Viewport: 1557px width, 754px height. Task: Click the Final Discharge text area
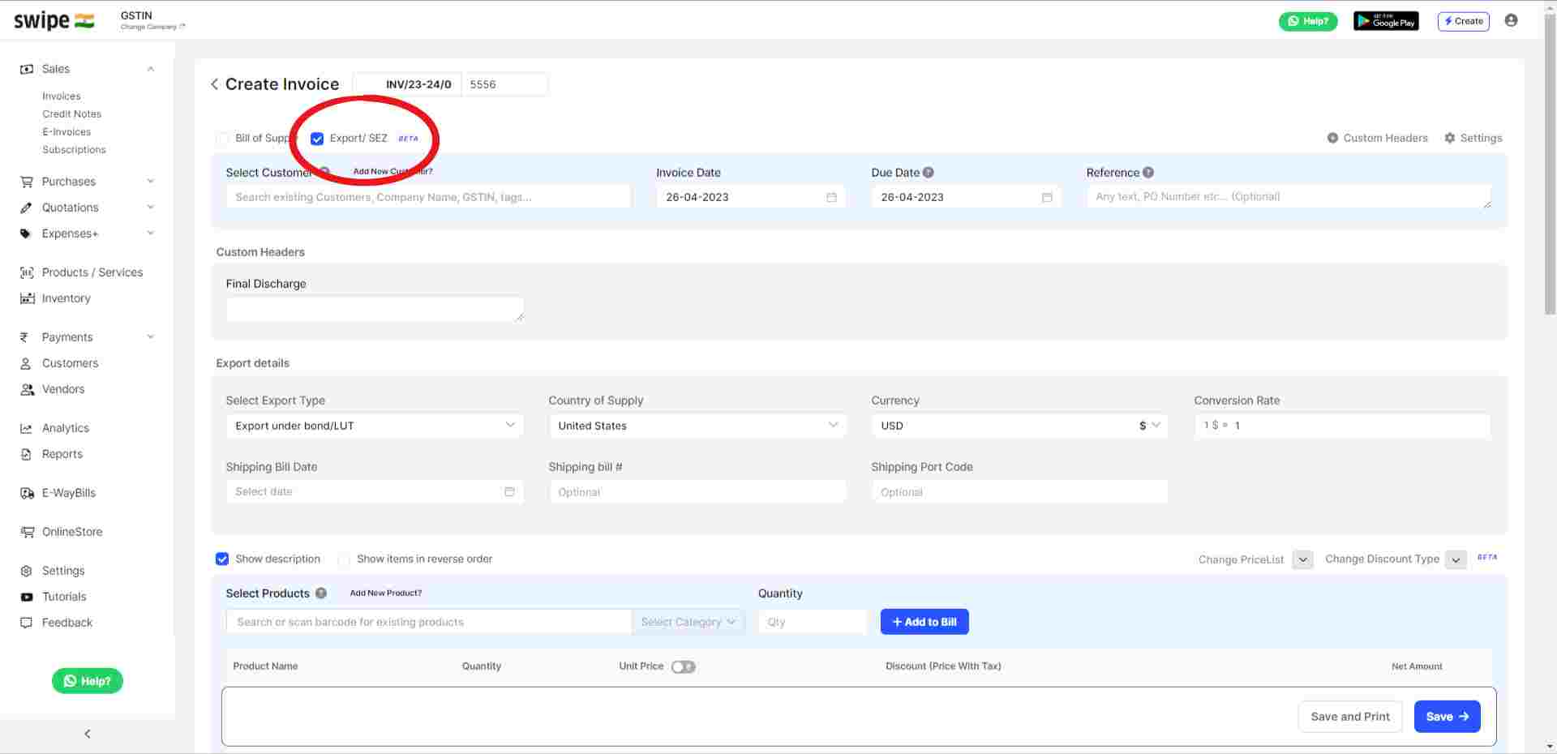click(x=375, y=309)
